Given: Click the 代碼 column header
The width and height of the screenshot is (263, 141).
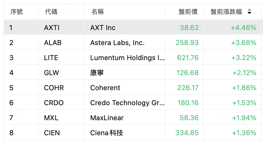Looking at the screenshot, I should point(51,12).
